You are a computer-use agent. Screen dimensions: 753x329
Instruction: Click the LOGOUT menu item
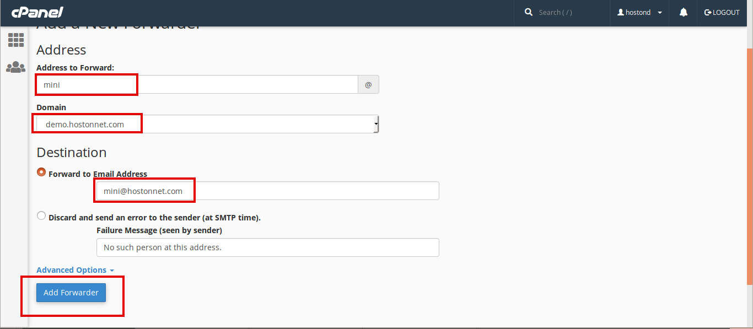722,12
